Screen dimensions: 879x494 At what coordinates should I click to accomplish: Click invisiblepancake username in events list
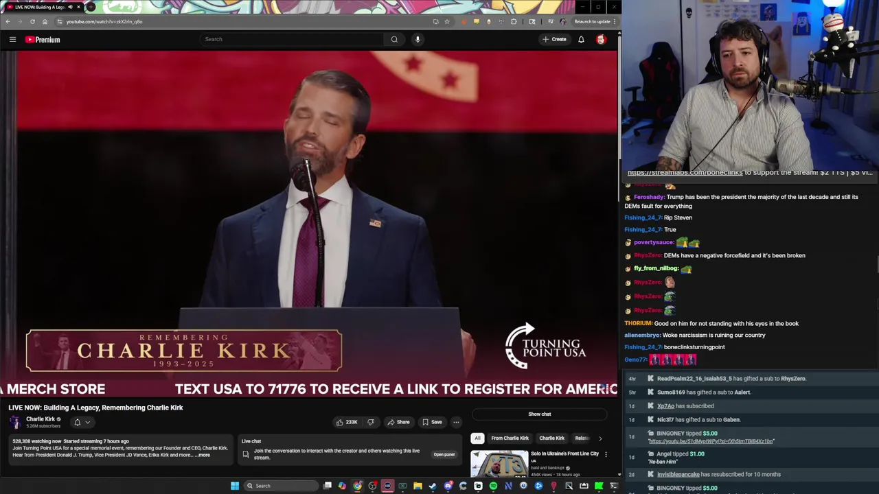pos(678,474)
